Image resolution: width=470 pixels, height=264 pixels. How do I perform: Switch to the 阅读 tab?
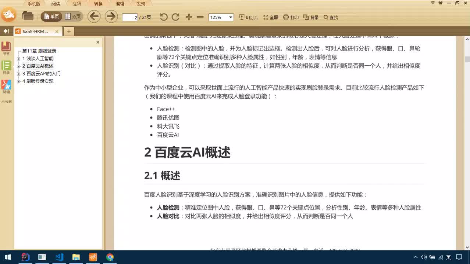click(x=56, y=4)
